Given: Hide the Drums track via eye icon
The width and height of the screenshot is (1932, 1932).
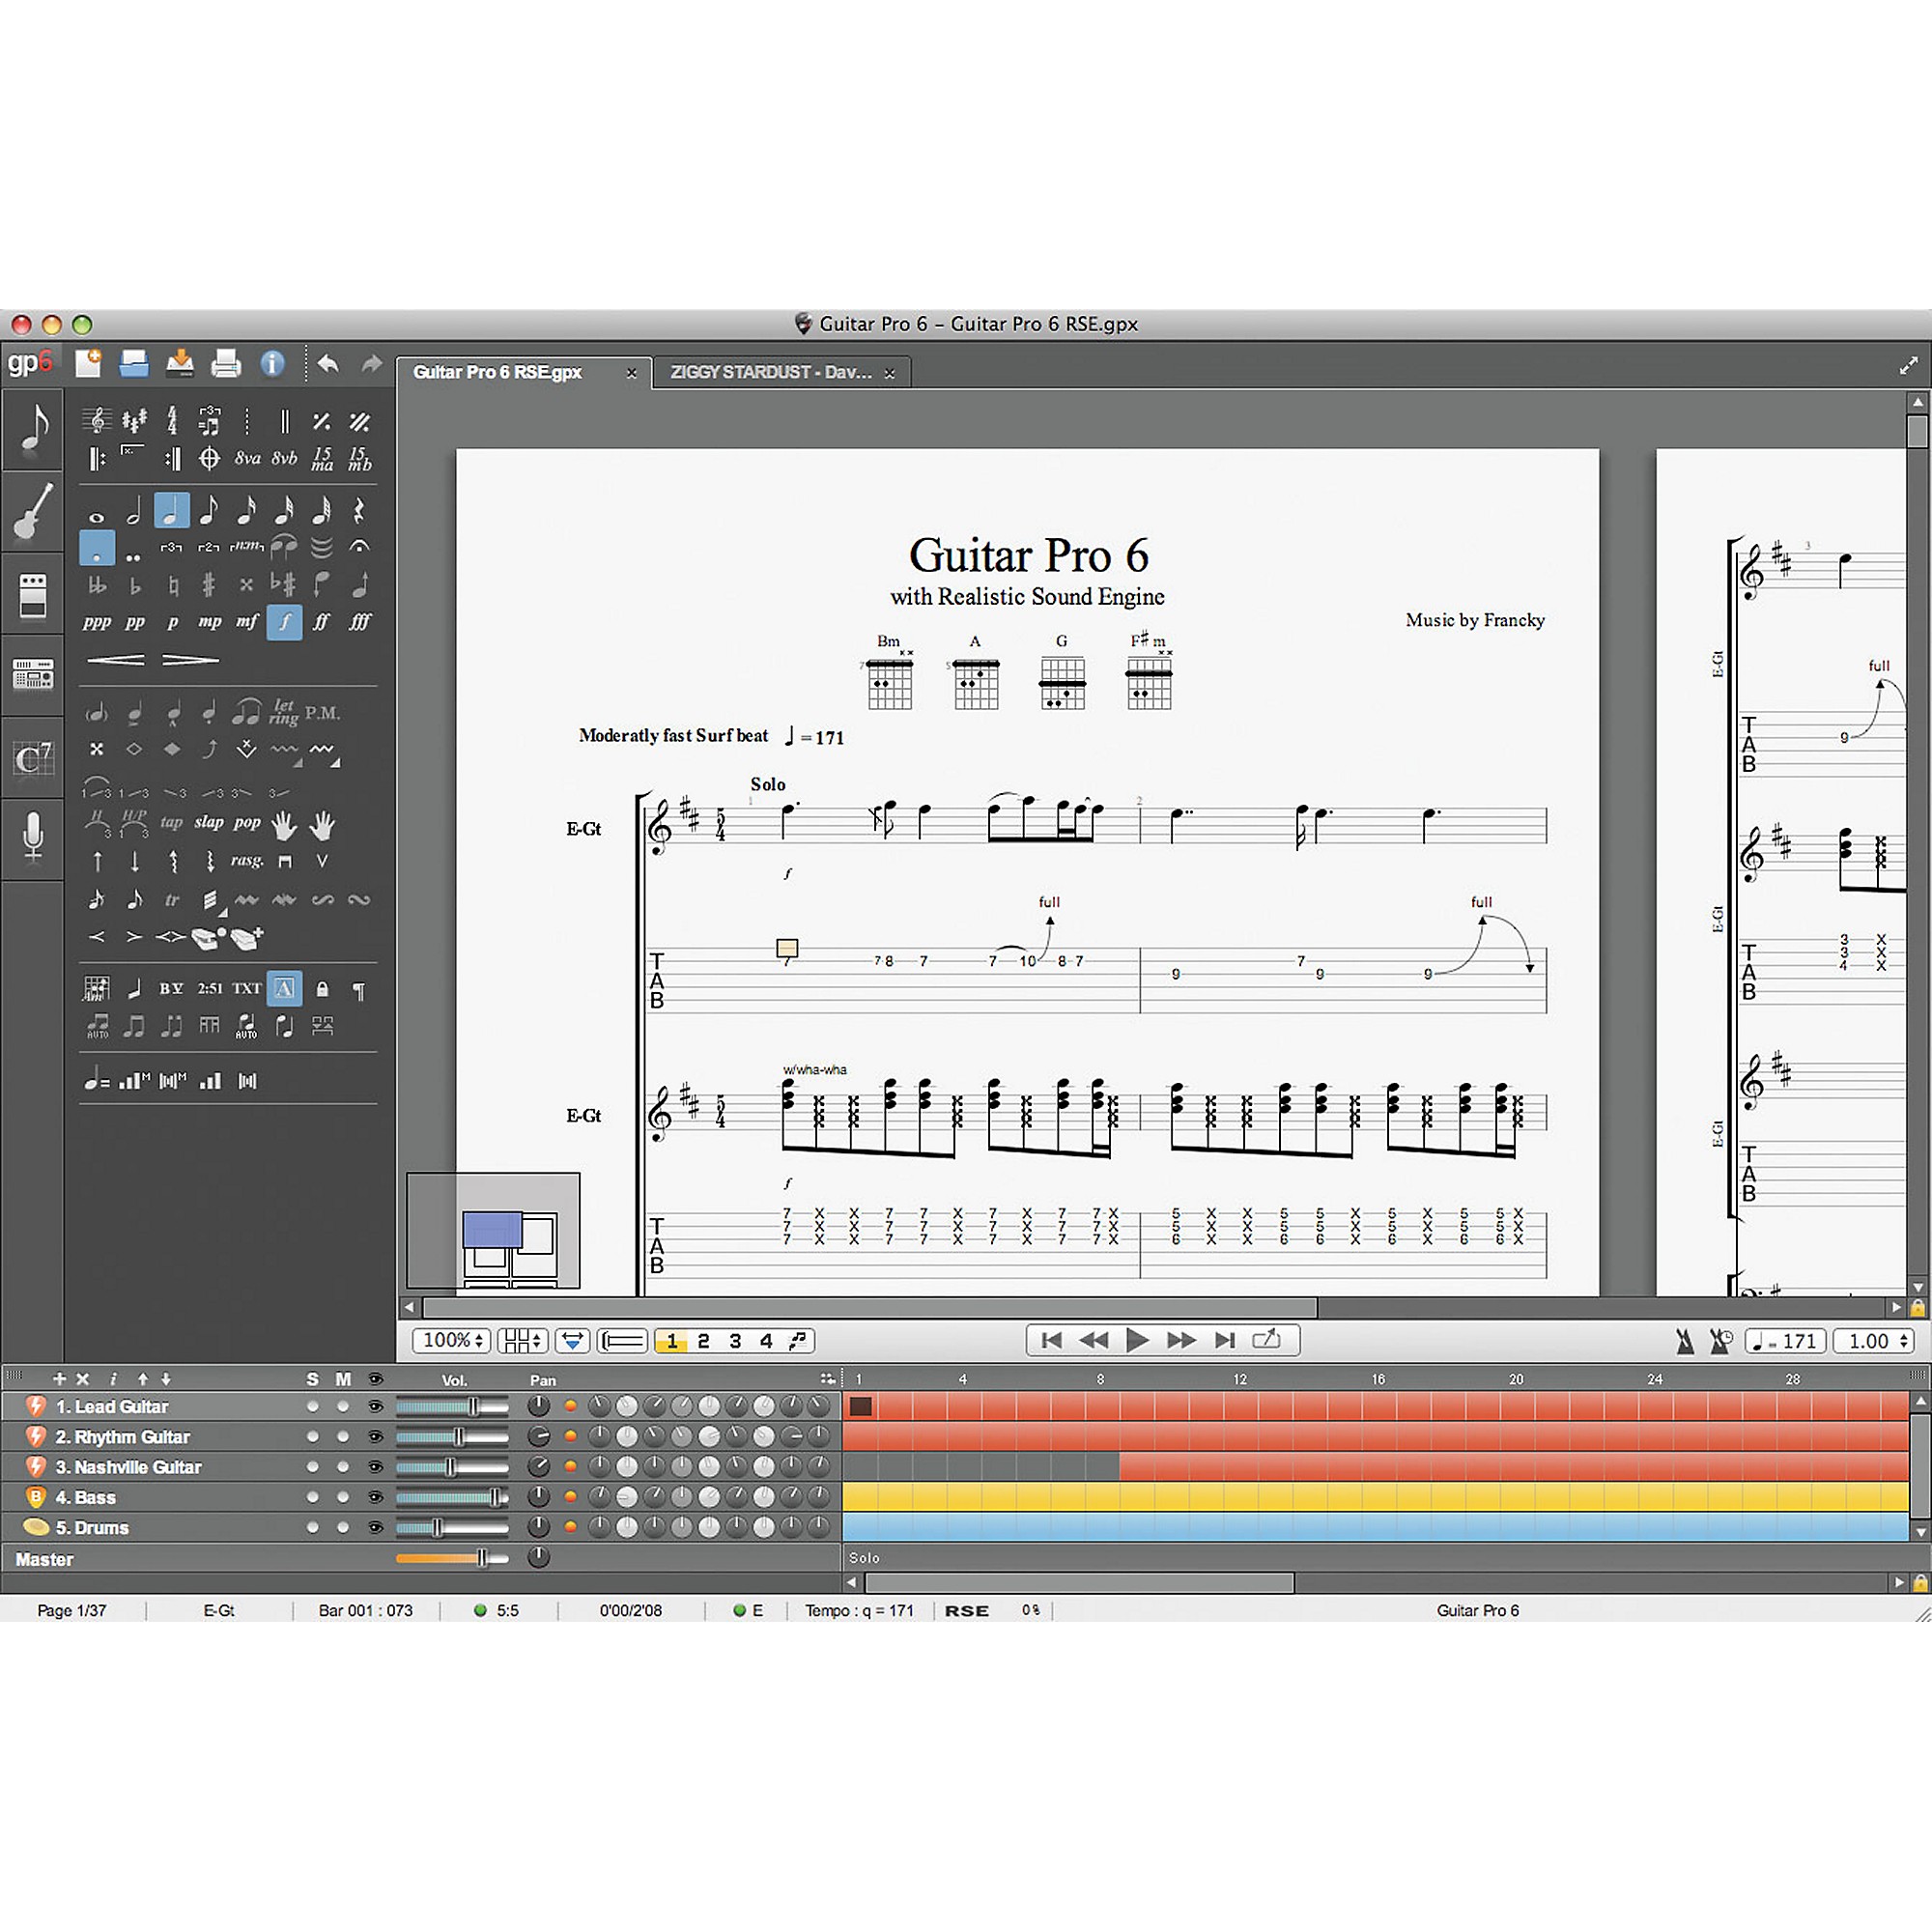Looking at the screenshot, I should click(376, 1527).
